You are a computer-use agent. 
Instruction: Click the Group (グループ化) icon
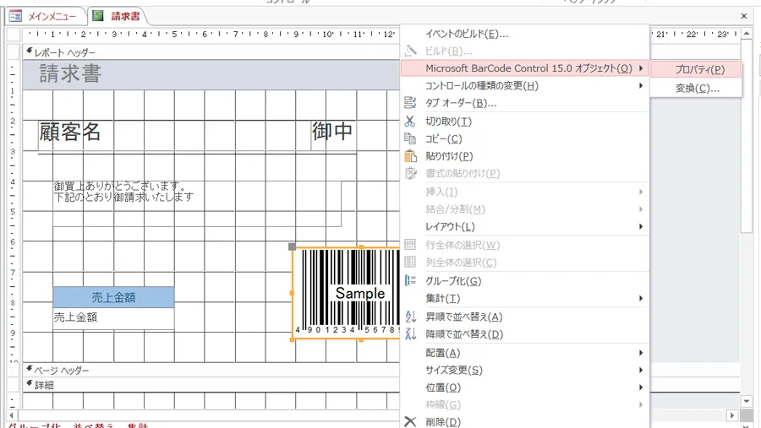coord(411,281)
